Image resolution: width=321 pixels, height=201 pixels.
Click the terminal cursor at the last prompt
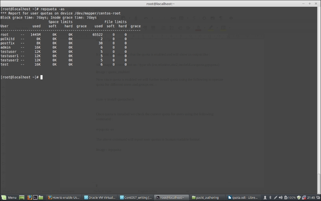coord(41,77)
